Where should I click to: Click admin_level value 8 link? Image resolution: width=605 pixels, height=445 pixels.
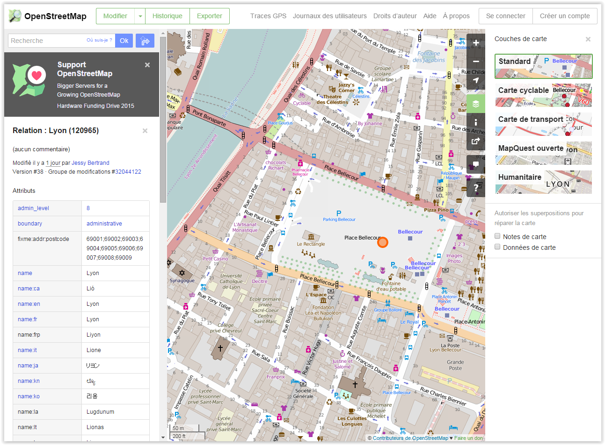tap(88, 208)
